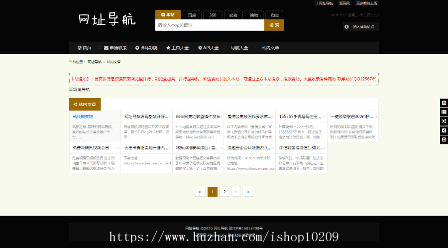Focus the site keyword search field
The image size is (448, 248).
[209, 25]
